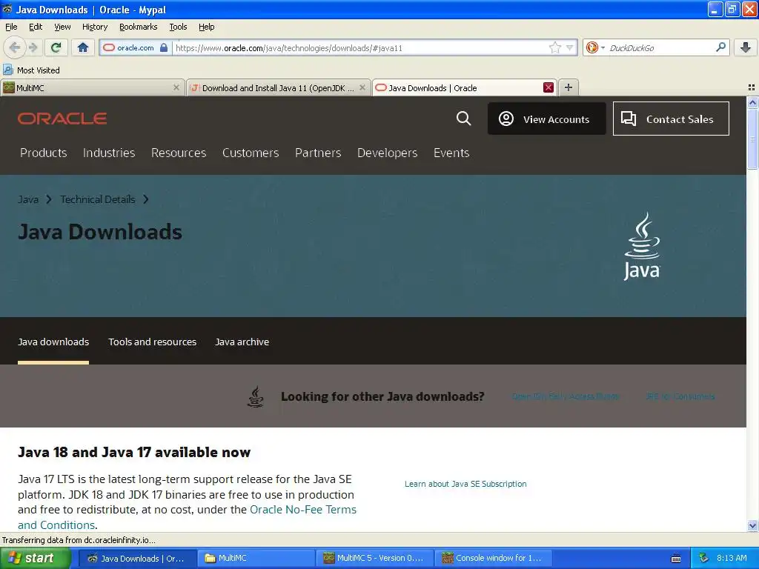This screenshot has width=759, height=569.
Task: Open the DuckDuckGo search engine selector
Action: tap(595, 47)
